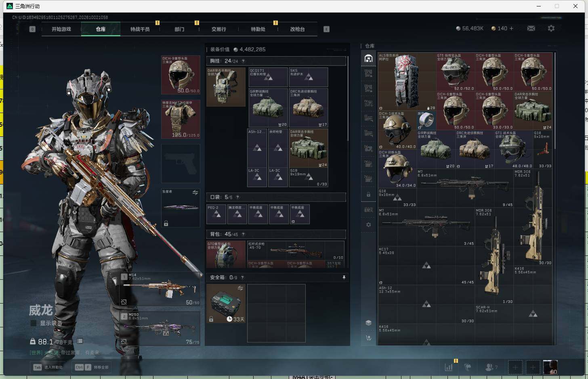The height and width of the screenshot is (379, 588).
Task: Enable the 显示装备 checkbox
Action: pos(34,323)
